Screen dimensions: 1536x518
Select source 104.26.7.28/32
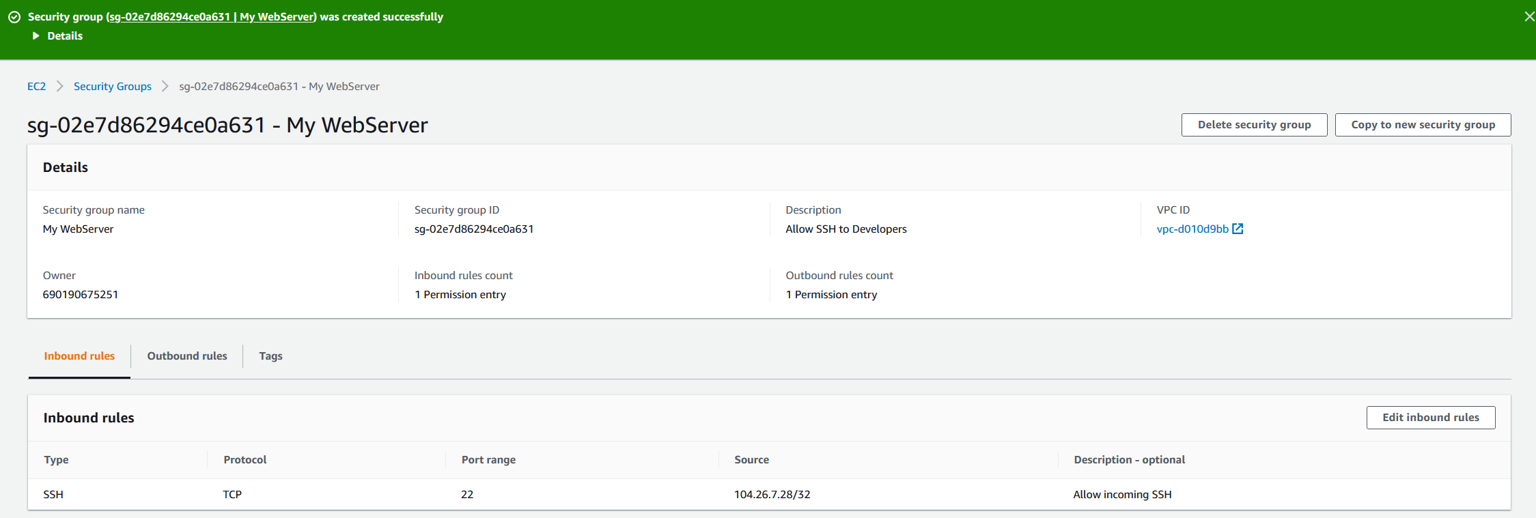[x=772, y=495]
